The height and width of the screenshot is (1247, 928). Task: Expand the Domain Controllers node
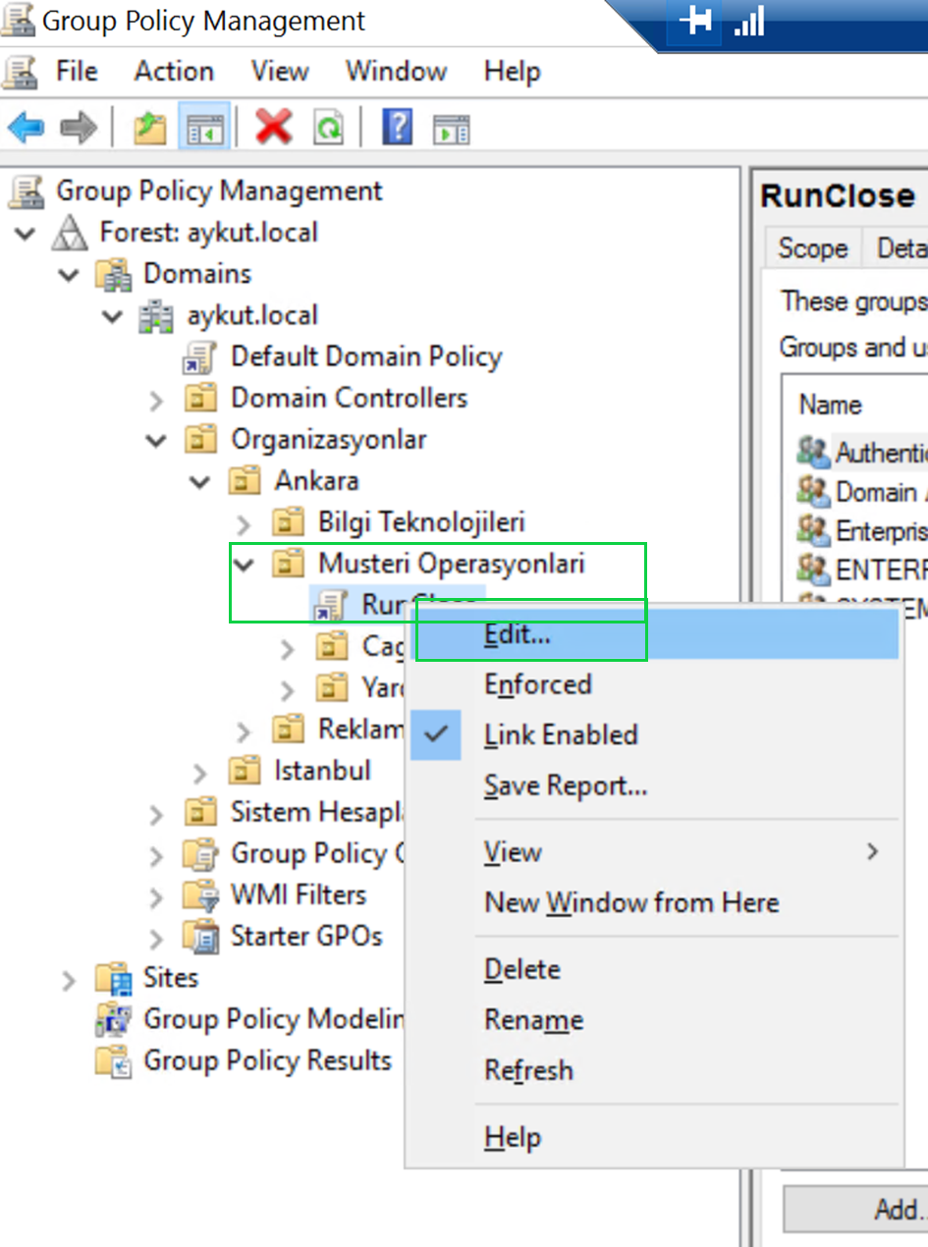click(x=156, y=400)
